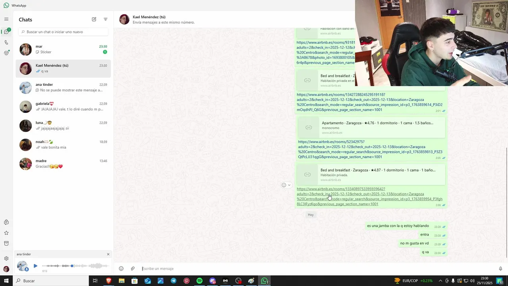Open the WhatsApp hamburger navigation menu
This screenshot has height=286, width=508.
tap(6, 19)
